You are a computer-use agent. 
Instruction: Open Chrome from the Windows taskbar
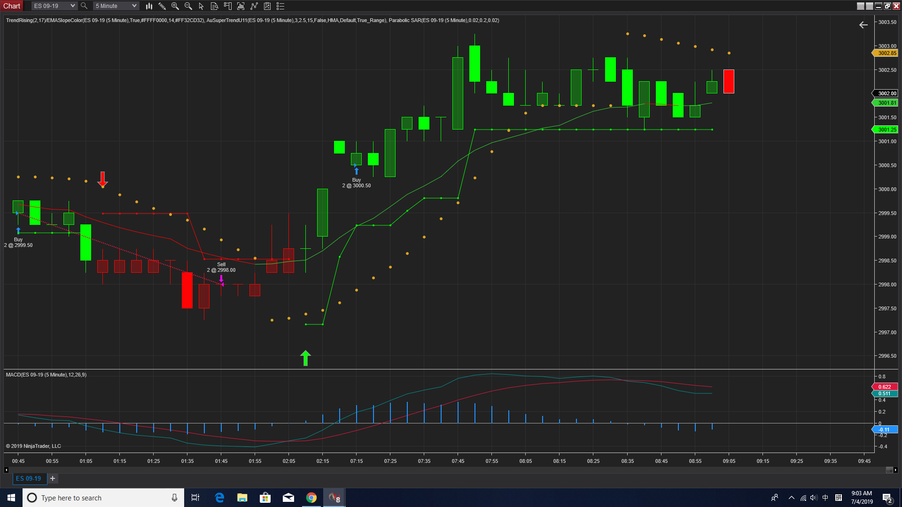tap(311, 498)
